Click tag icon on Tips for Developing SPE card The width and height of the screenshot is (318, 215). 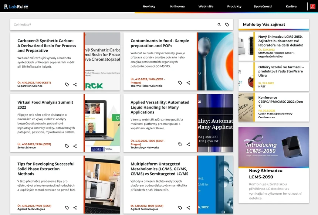[67, 208]
